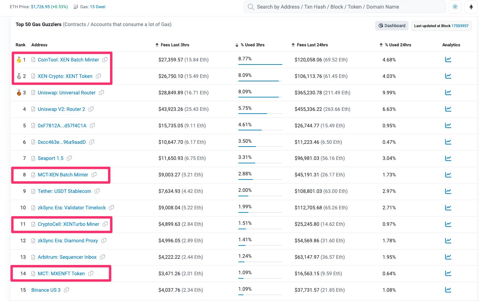479x301 pixels.
Task: Sort table by % Used 24hrs
Action: 395,45
